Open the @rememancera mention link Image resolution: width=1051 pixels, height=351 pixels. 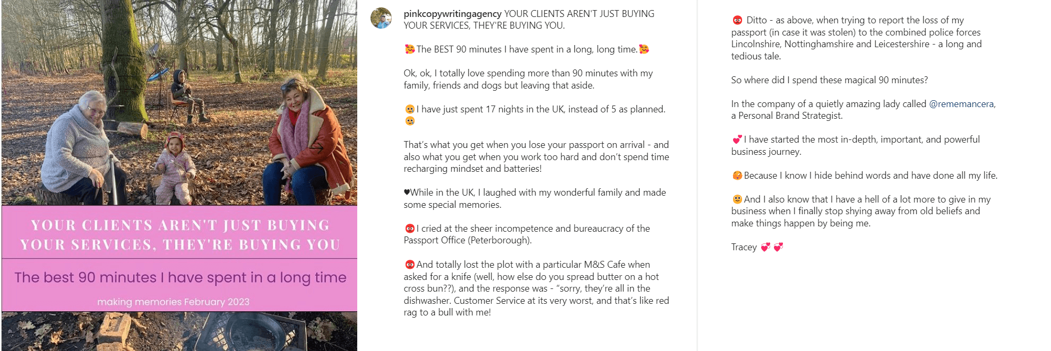click(x=961, y=104)
